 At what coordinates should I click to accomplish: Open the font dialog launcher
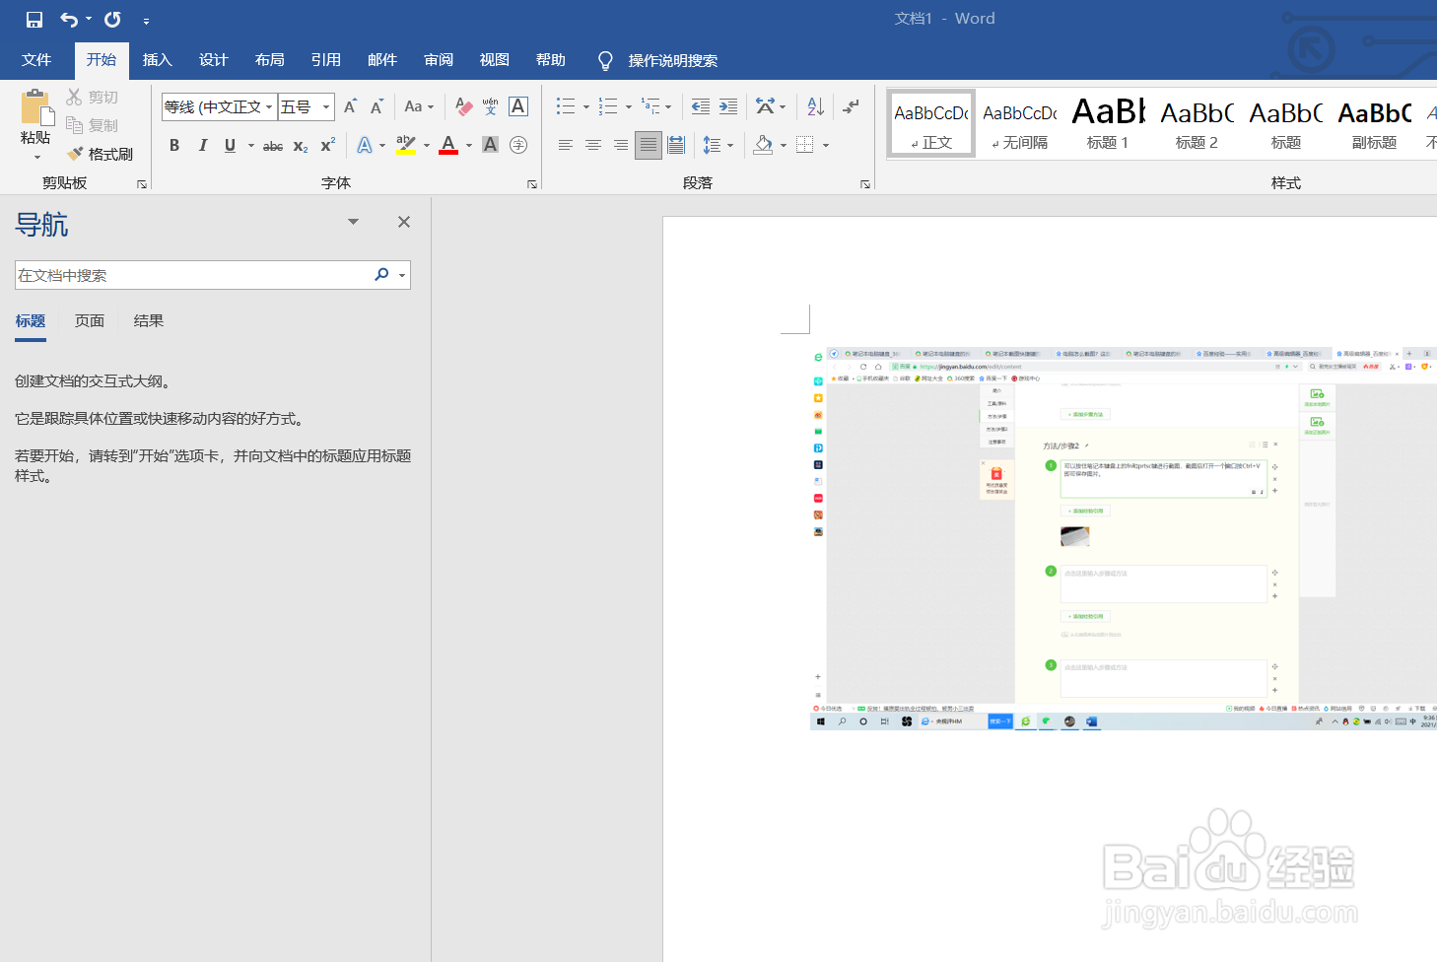pyautogui.click(x=532, y=184)
